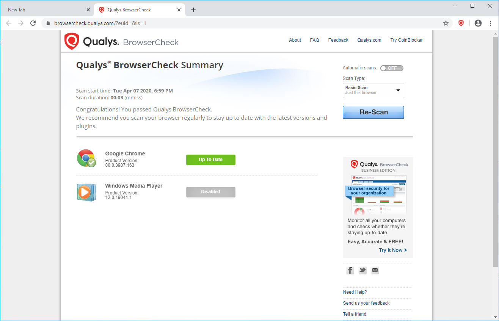
Task: Open the Tell a friend link
Action: pos(355,314)
